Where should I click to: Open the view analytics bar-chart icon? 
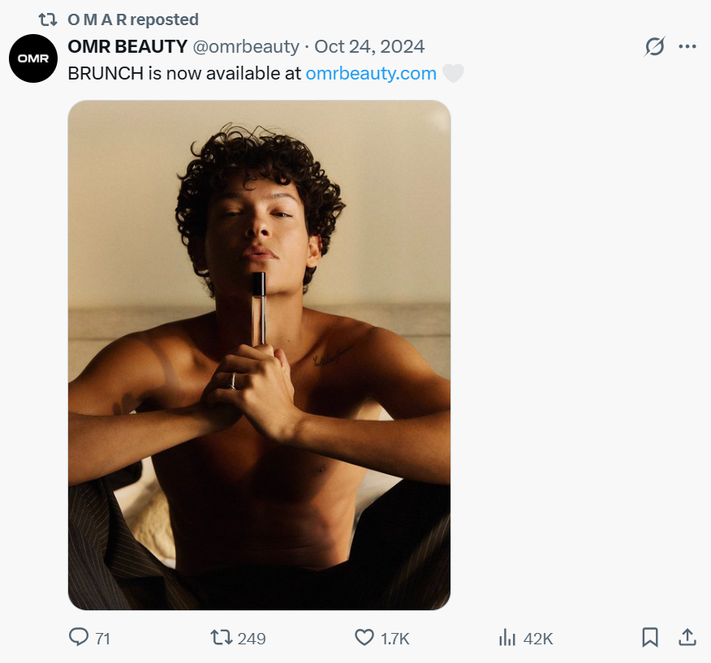click(x=507, y=638)
